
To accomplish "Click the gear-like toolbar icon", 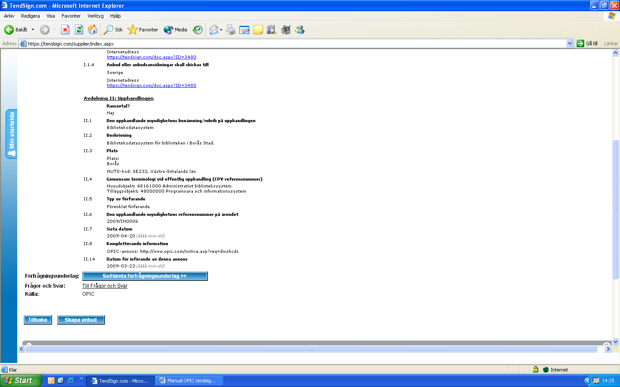I will [285, 30].
